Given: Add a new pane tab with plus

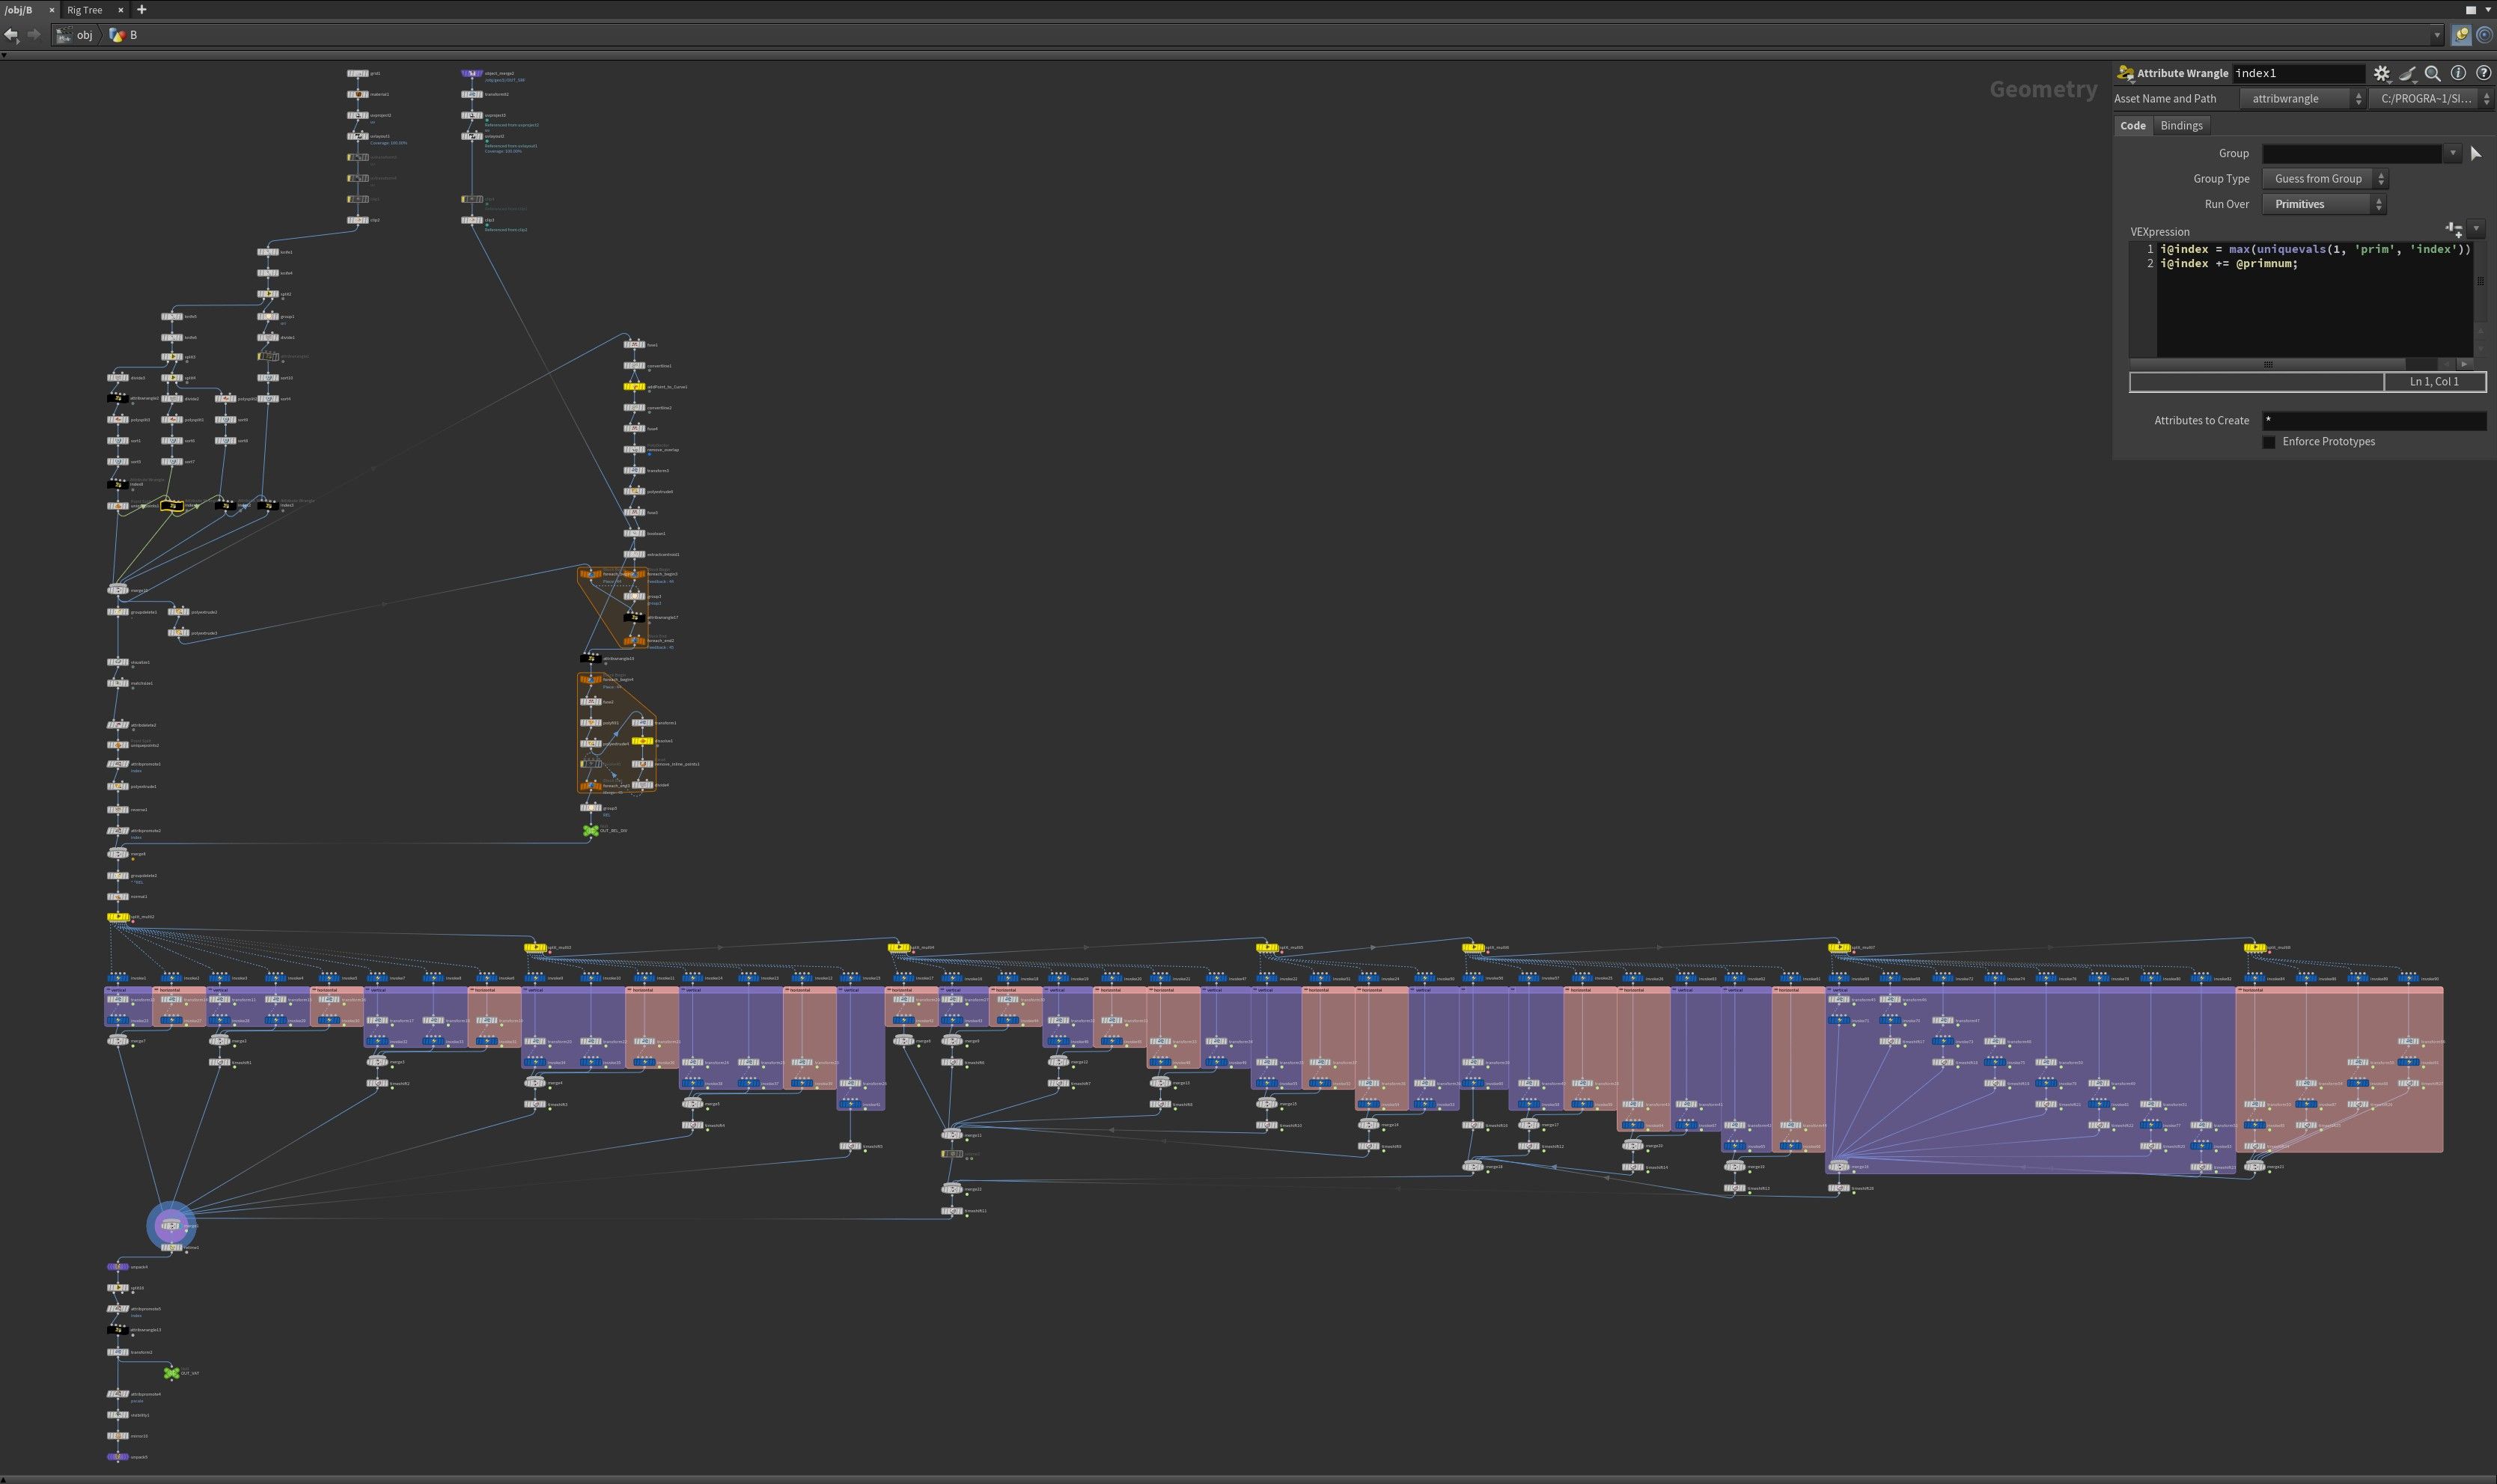Looking at the screenshot, I should pyautogui.click(x=141, y=10).
